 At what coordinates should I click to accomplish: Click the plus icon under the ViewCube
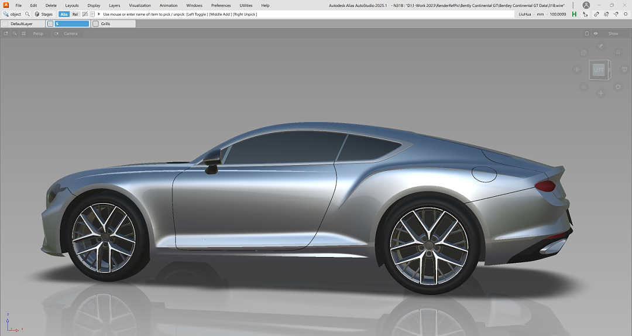point(600,94)
